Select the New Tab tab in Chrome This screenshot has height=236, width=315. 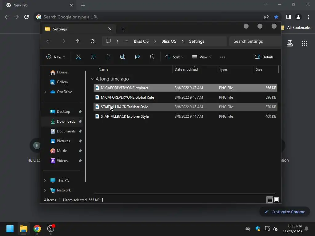click(x=40, y=5)
